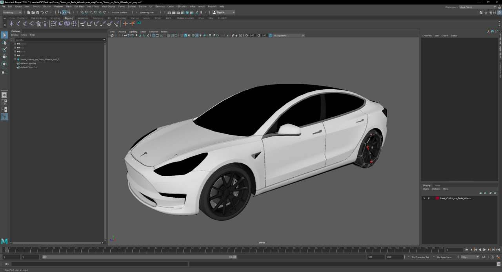Open the Outliner search filter dropdown arrow
This screenshot has width=502, height=272.
coord(104,40)
